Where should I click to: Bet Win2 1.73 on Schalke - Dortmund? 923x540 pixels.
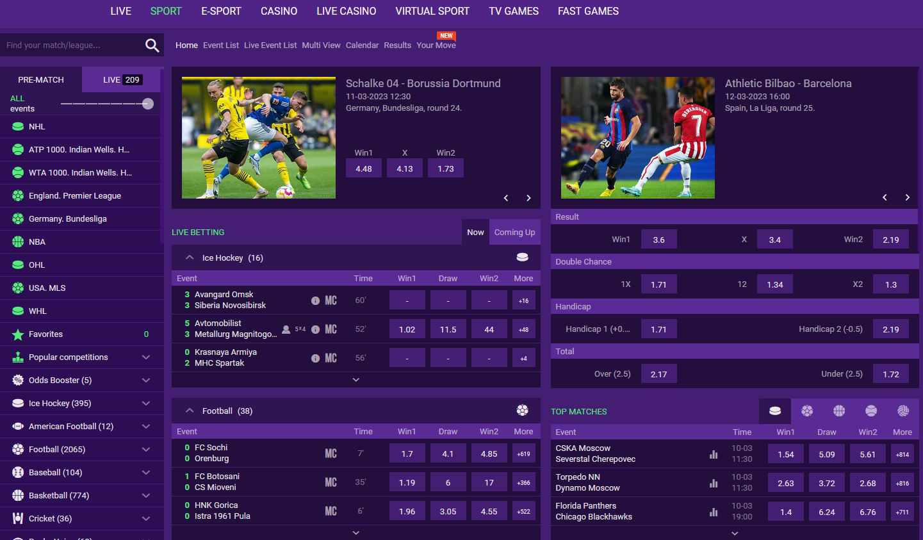[446, 168]
